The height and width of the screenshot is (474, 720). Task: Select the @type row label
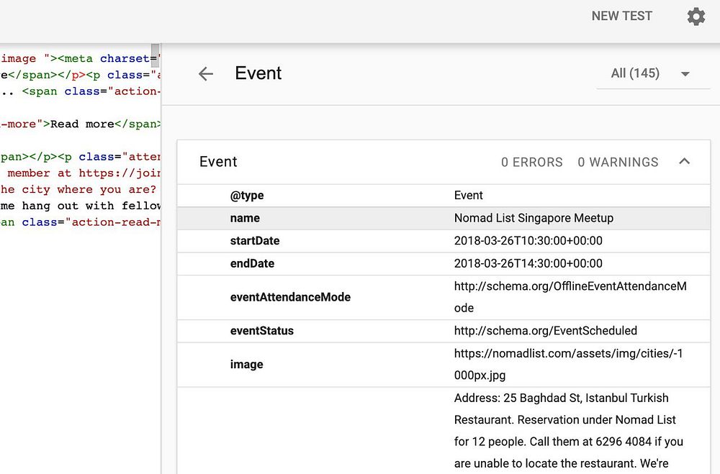pyautogui.click(x=247, y=196)
